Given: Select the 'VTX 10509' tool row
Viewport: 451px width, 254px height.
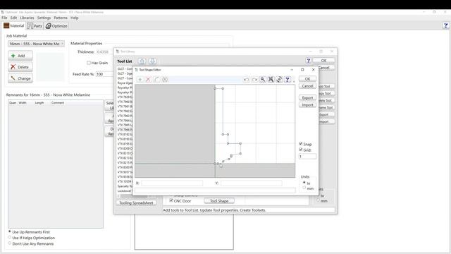Looking at the screenshot, I should click(125, 181).
